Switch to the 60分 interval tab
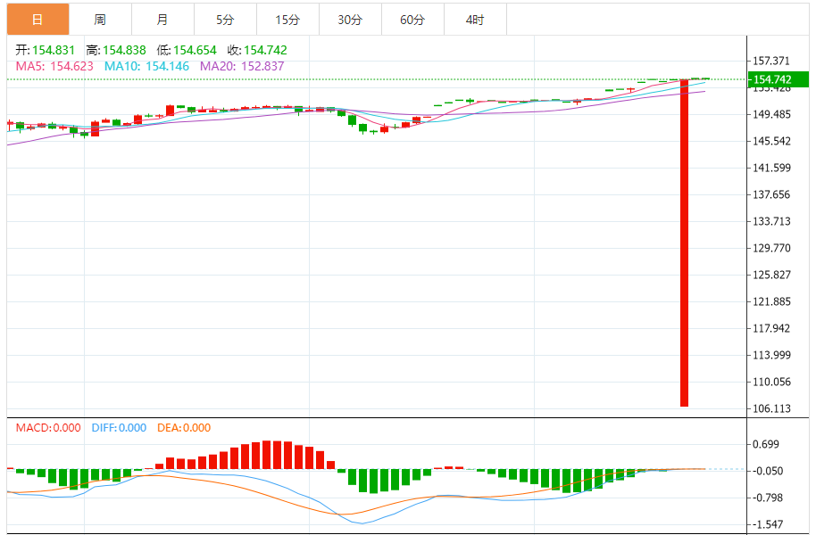 click(x=412, y=20)
